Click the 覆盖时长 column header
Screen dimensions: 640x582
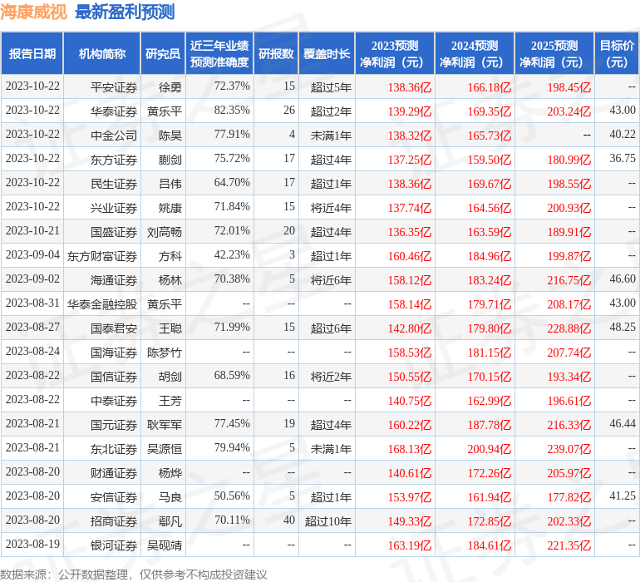[327, 53]
